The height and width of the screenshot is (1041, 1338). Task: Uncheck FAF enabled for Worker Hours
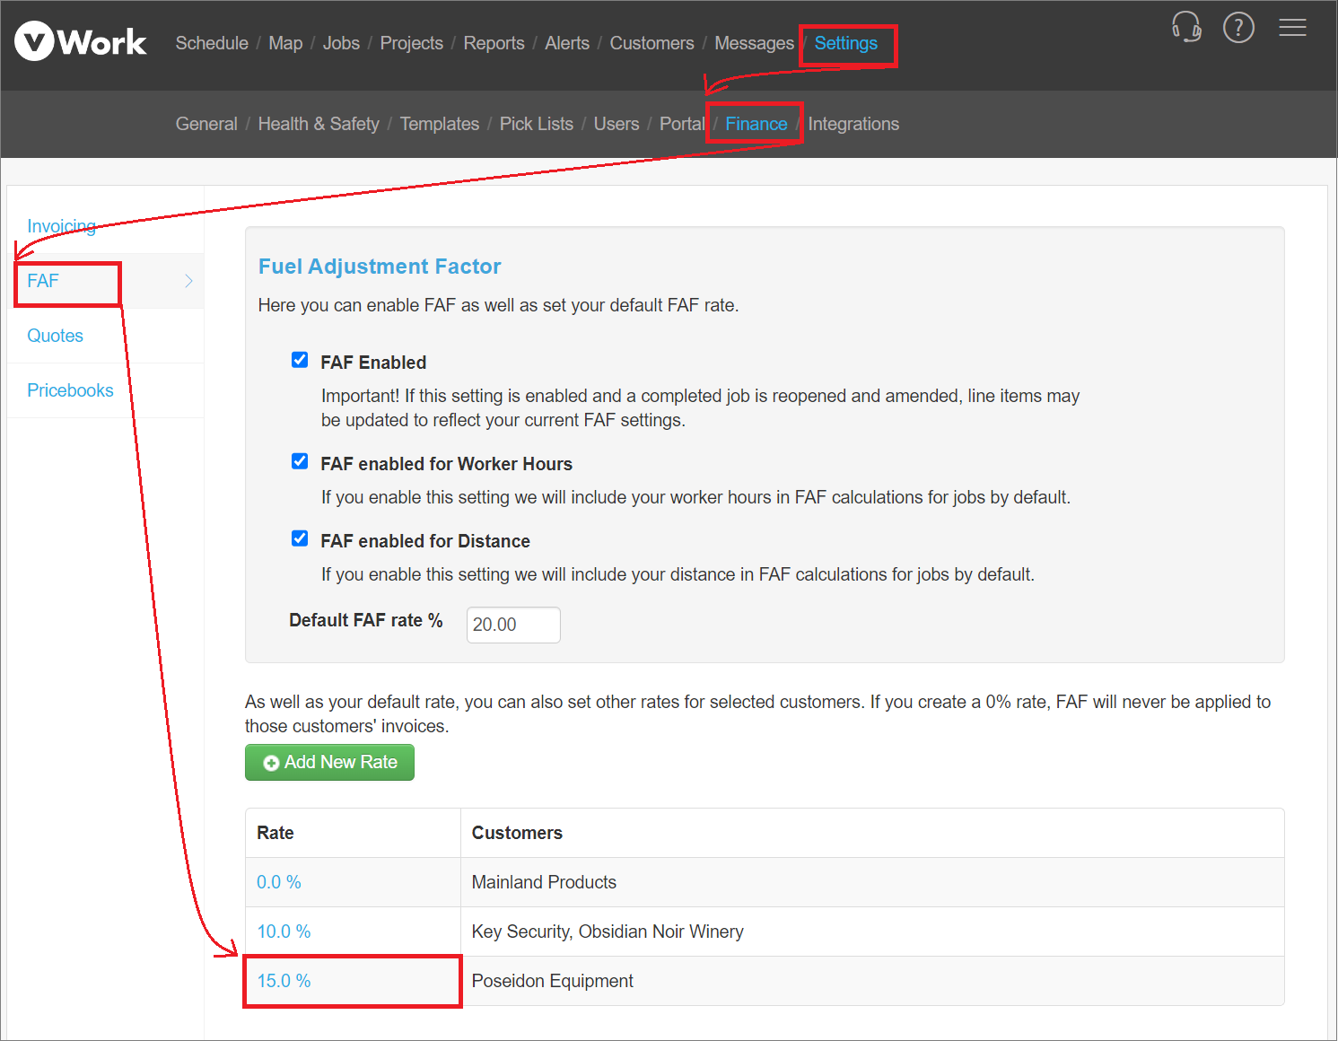300,461
